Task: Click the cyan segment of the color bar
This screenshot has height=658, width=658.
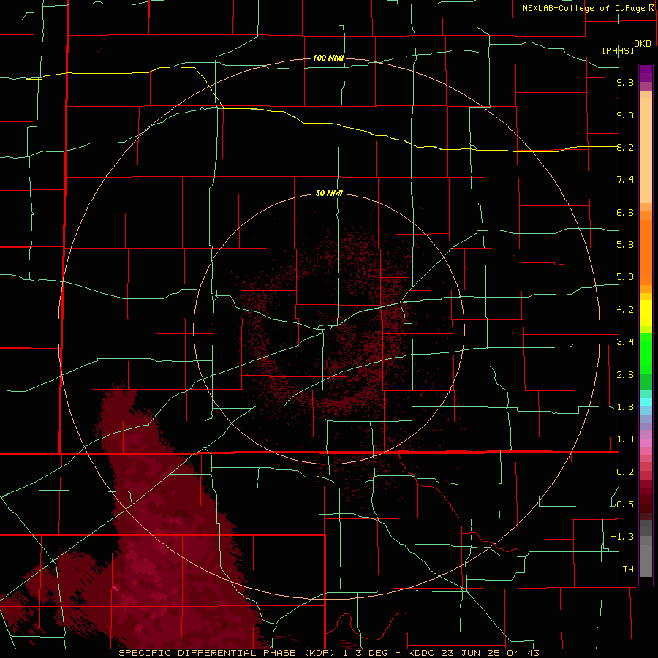Action: pos(646,402)
